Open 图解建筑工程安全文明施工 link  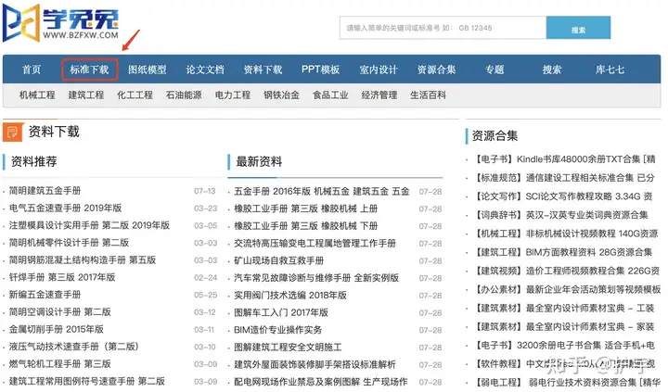pyautogui.click(x=288, y=348)
